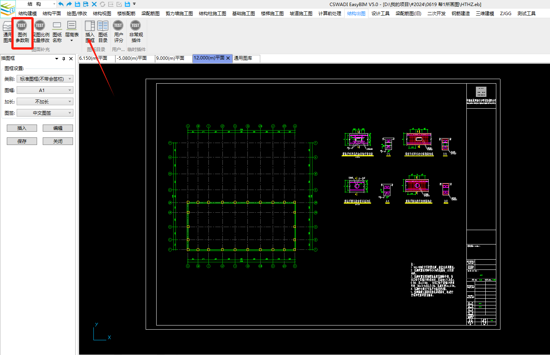Click the 用户评分 tool
Image resolution: width=550 pixels, height=355 pixels.
[118, 32]
